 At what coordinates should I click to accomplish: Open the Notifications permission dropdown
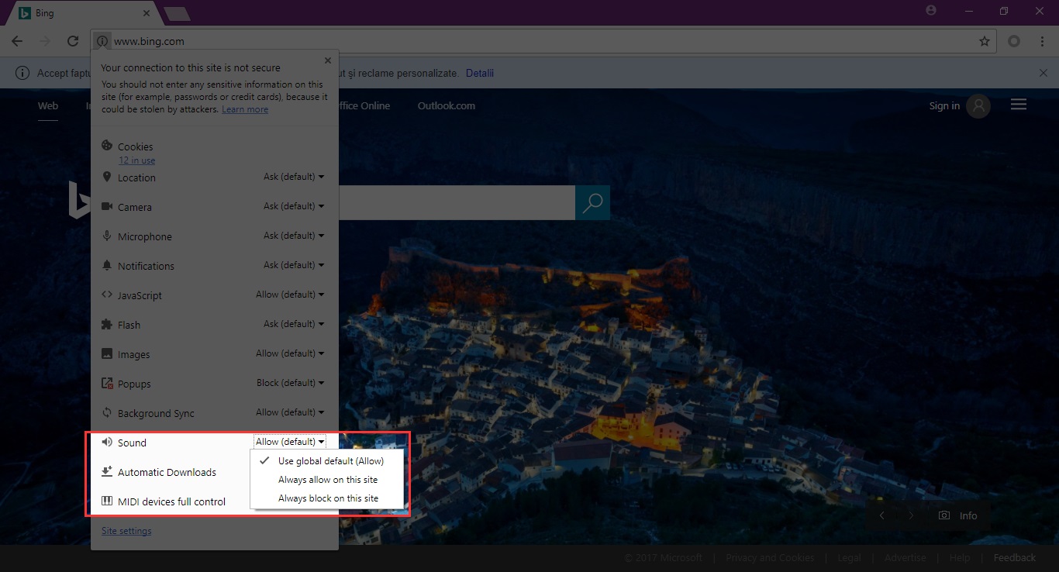coord(294,265)
